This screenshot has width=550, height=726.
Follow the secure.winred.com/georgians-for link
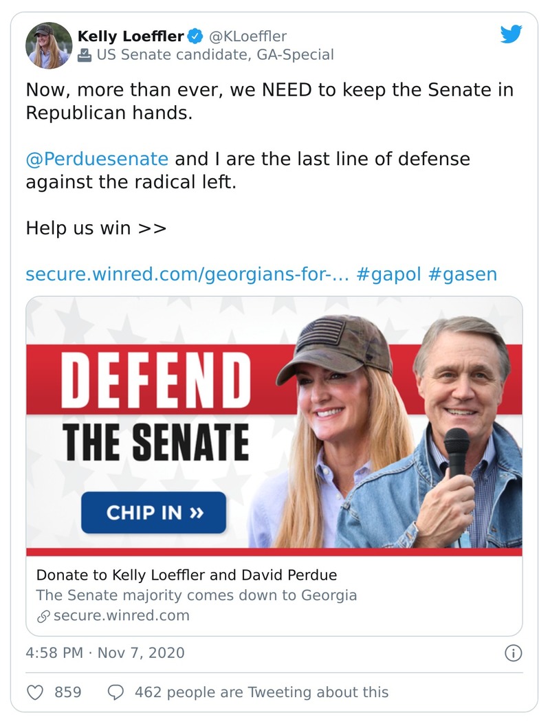(187, 274)
